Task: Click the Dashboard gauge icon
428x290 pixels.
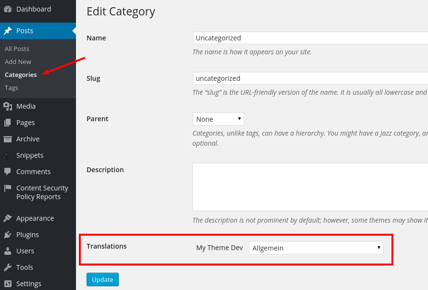Action: click(x=8, y=9)
